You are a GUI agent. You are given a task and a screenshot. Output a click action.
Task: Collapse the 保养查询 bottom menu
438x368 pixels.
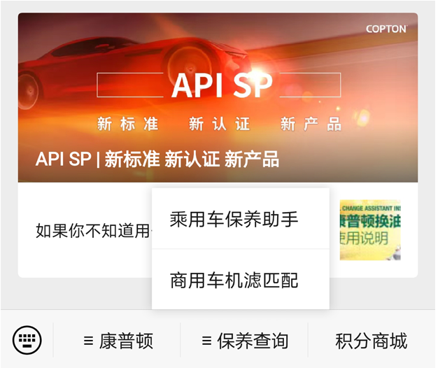(x=244, y=340)
